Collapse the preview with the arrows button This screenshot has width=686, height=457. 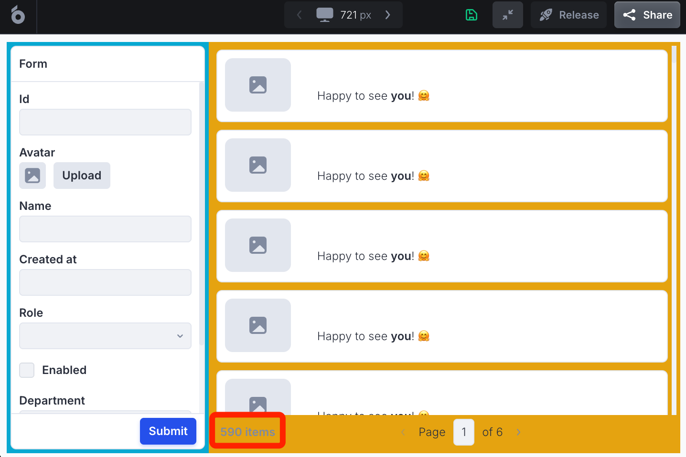(x=508, y=15)
